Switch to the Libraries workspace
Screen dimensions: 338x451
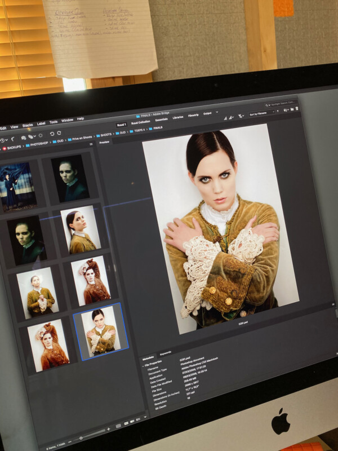coord(178,117)
